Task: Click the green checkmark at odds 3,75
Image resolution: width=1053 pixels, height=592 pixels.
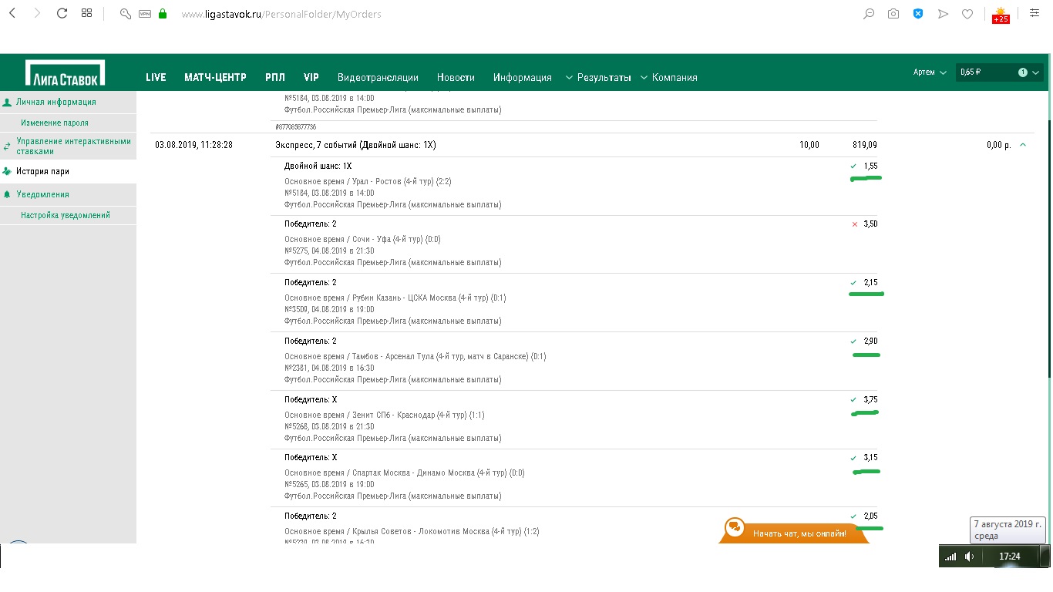Action: click(x=853, y=399)
